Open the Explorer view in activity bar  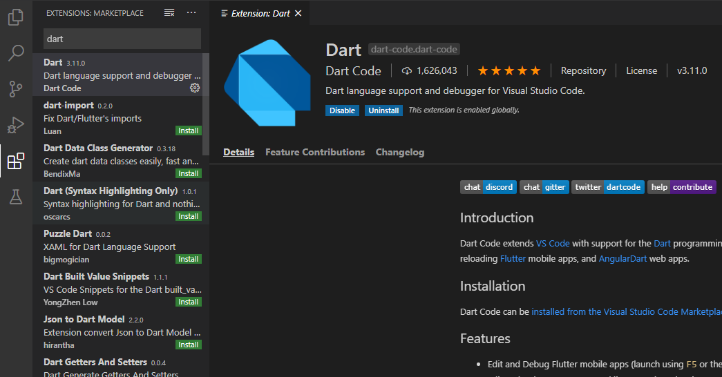pos(16,17)
